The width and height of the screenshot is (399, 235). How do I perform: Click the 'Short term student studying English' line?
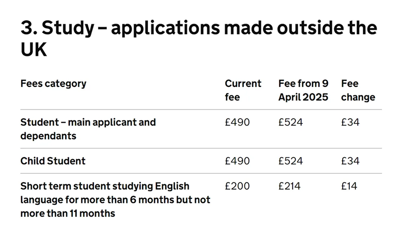[x=105, y=186]
